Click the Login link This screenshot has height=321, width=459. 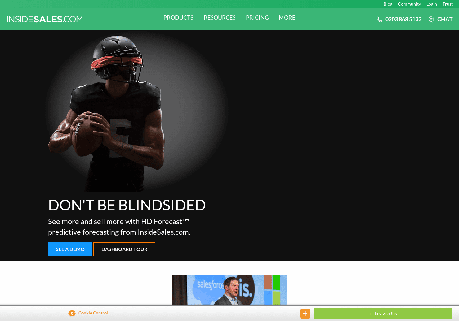tap(431, 4)
